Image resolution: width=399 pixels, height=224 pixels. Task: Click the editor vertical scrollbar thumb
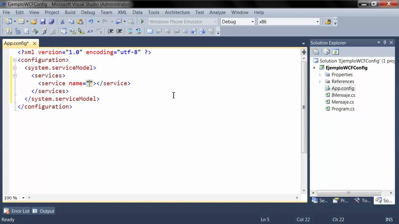304,107
